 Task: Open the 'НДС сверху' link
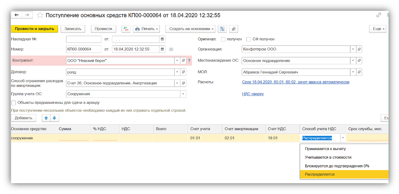tap(253, 94)
